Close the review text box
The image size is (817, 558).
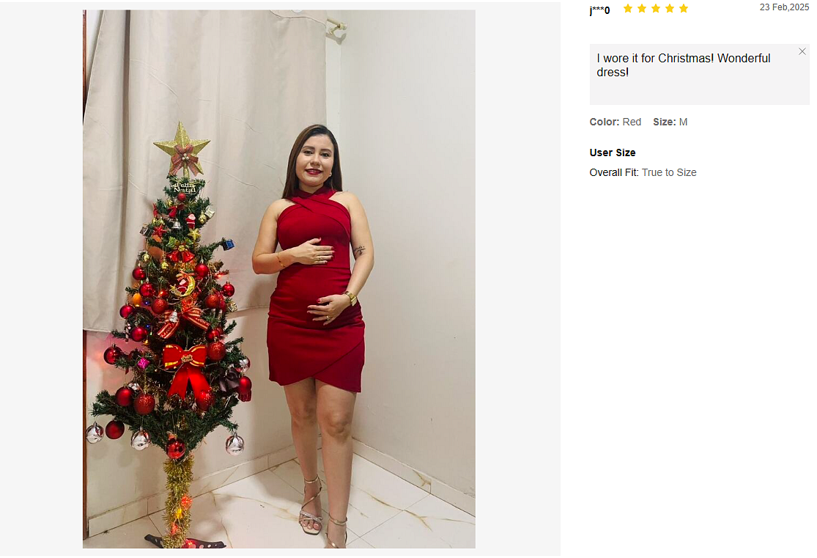[802, 51]
